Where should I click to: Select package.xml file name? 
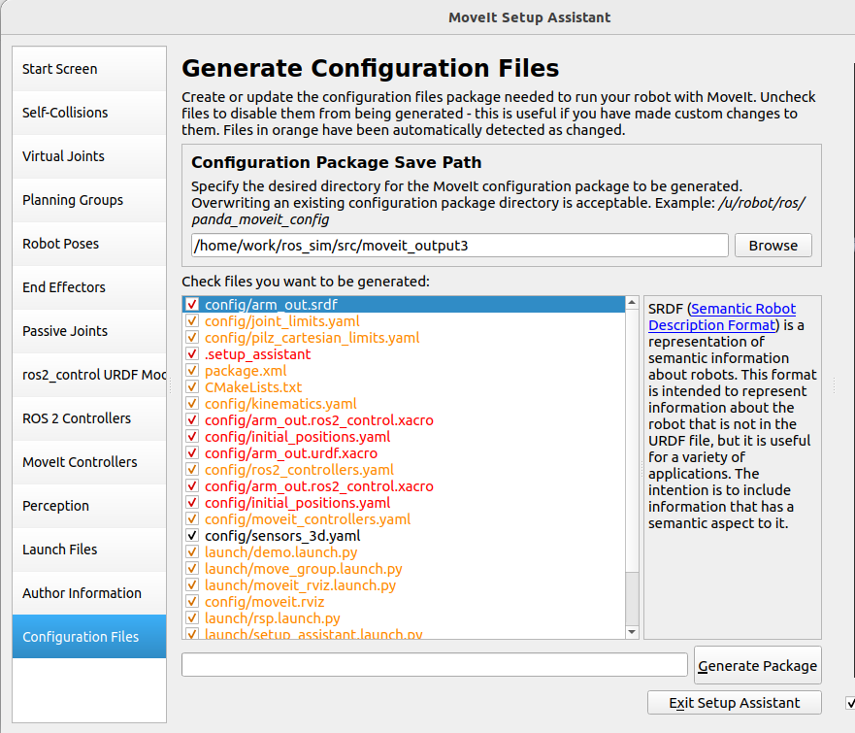tap(246, 370)
